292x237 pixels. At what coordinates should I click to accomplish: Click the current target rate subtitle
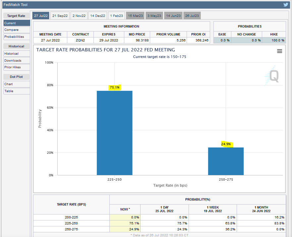pyautogui.click(x=160, y=57)
